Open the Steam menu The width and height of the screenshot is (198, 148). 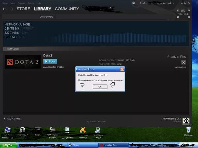tap(5, 3)
